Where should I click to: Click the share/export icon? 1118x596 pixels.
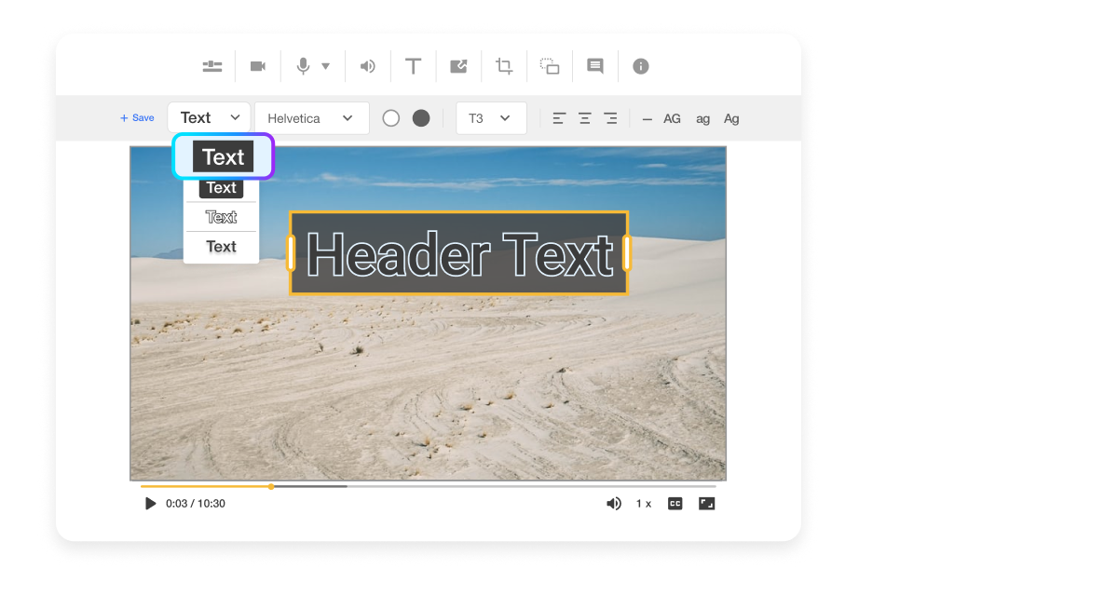tap(458, 65)
